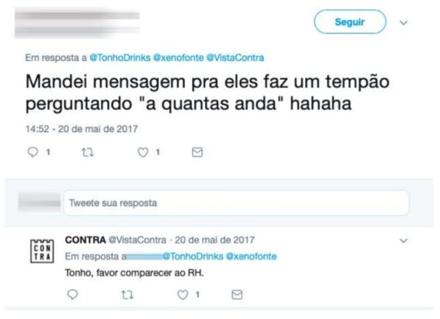
Task: Like the main tweet with heart icon
Action: 143,153
